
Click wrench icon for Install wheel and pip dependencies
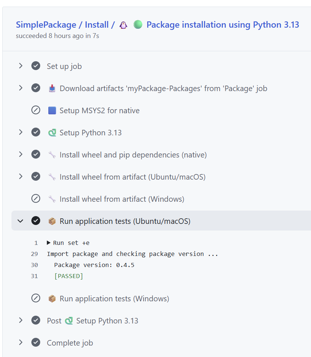(52, 155)
